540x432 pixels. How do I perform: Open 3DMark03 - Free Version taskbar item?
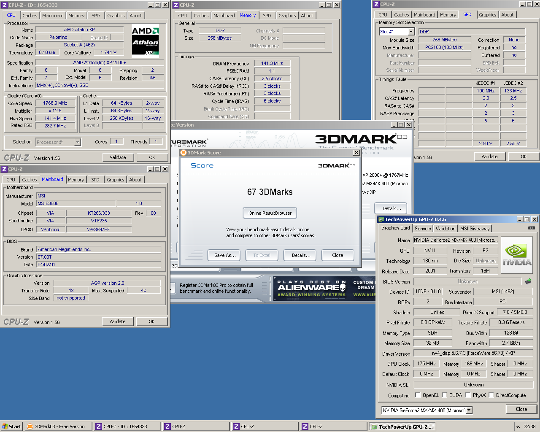click(x=59, y=427)
